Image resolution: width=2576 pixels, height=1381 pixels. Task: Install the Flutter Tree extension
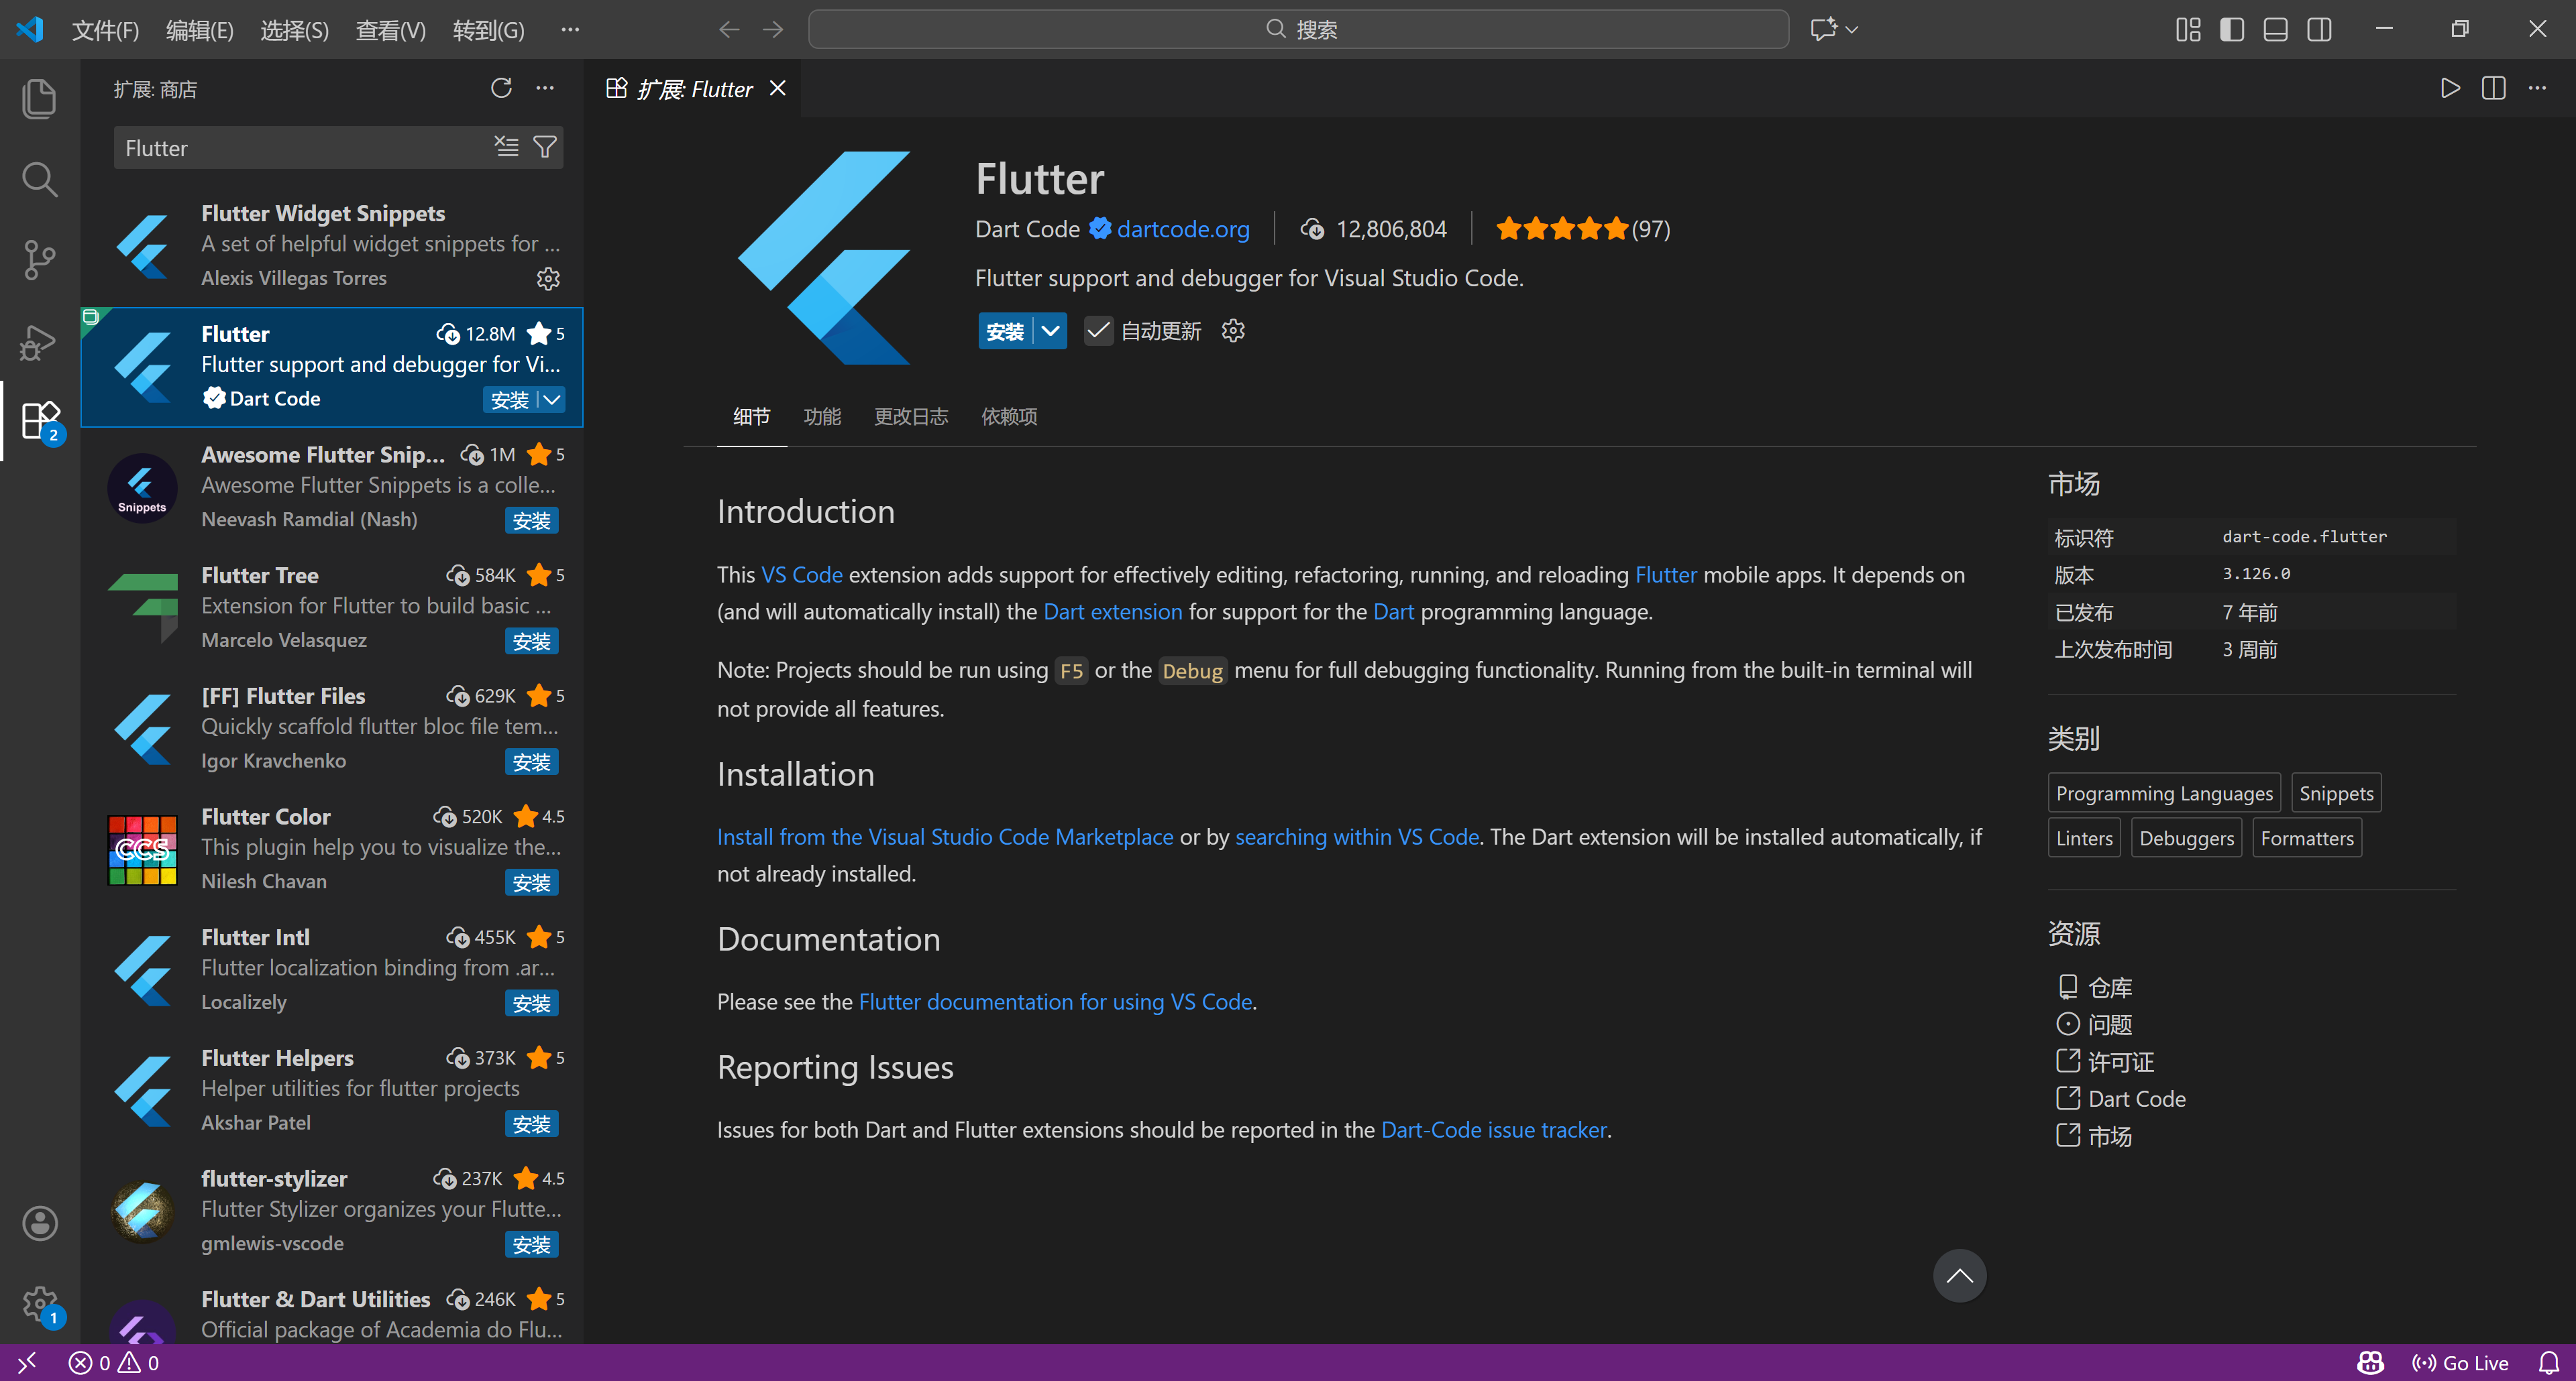531,642
